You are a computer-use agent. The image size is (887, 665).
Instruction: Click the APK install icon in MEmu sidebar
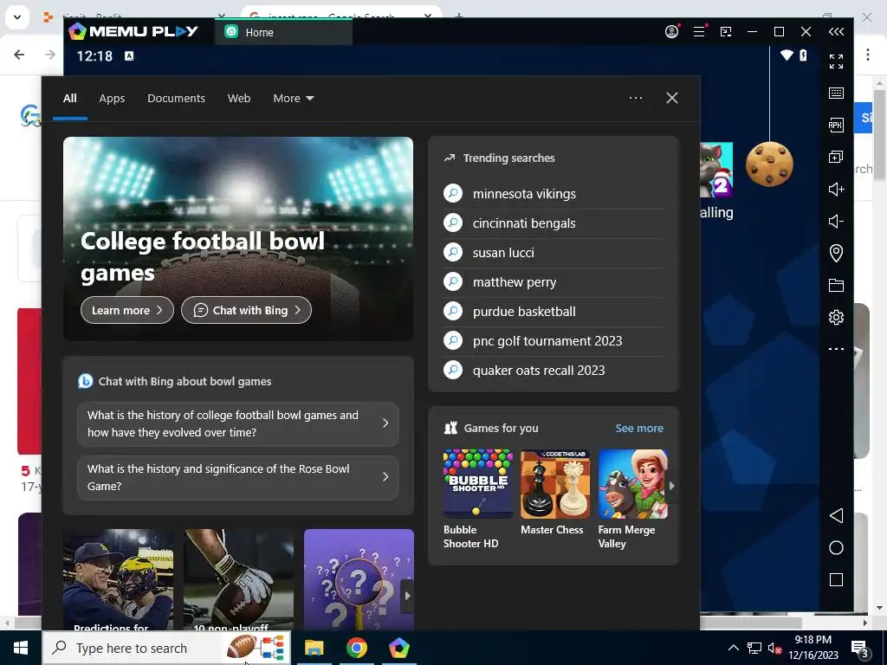coord(836,125)
